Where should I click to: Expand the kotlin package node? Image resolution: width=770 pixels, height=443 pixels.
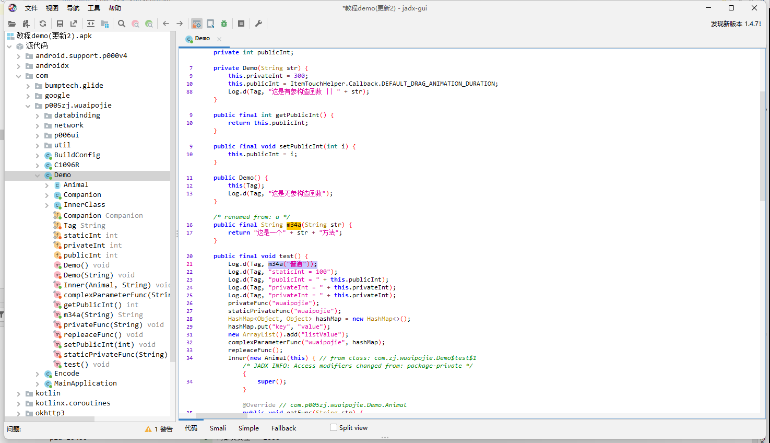[x=19, y=394]
